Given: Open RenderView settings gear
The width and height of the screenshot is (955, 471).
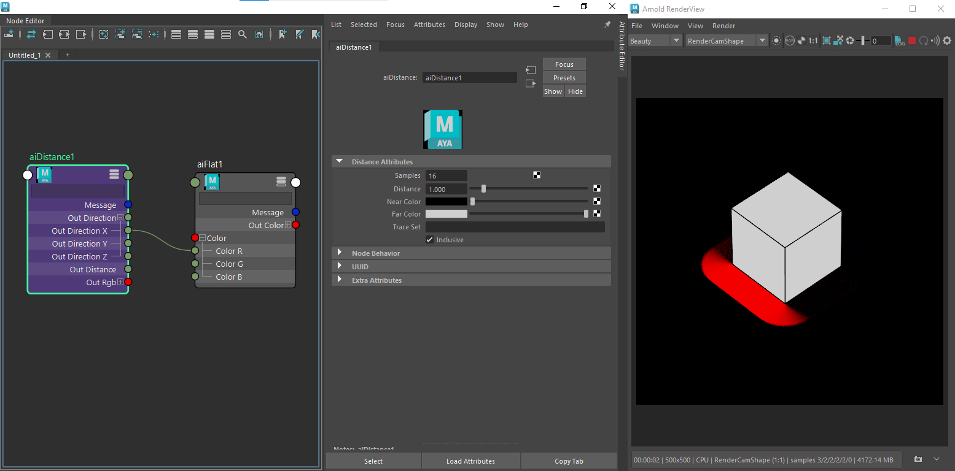Looking at the screenshot, I should (947, 40).
